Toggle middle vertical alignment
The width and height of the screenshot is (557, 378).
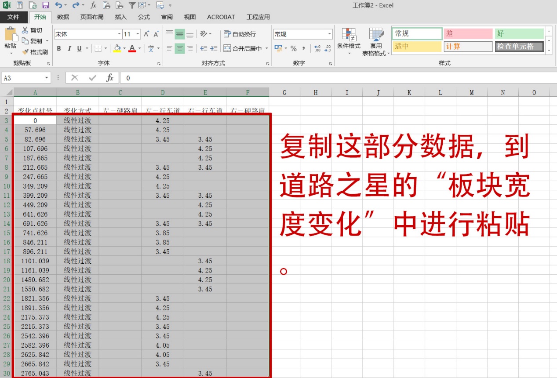(x=180, y=34)
